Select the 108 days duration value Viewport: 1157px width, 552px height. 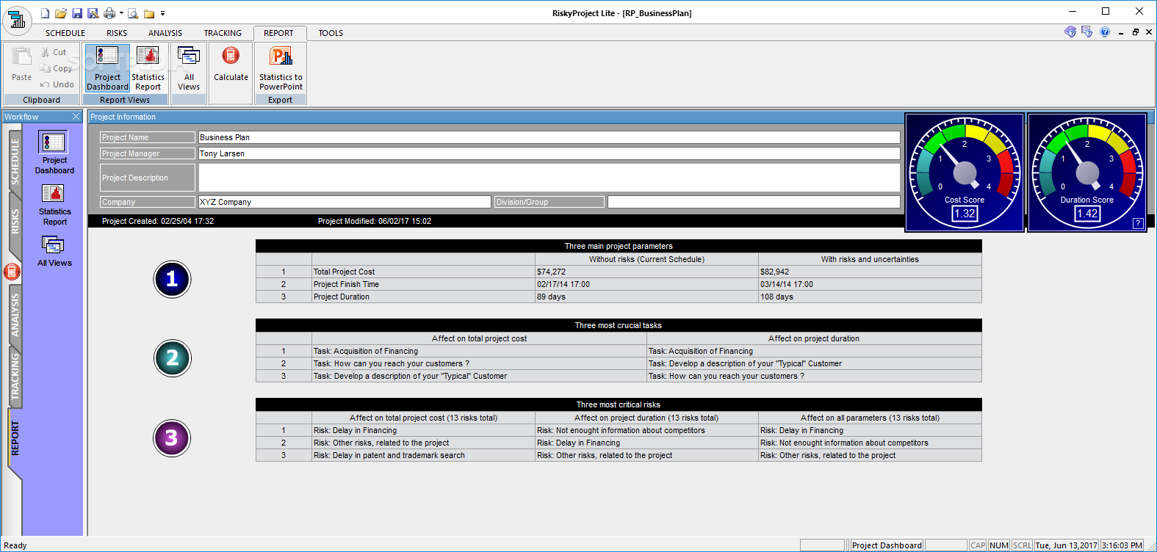click(x=870, y=297)
